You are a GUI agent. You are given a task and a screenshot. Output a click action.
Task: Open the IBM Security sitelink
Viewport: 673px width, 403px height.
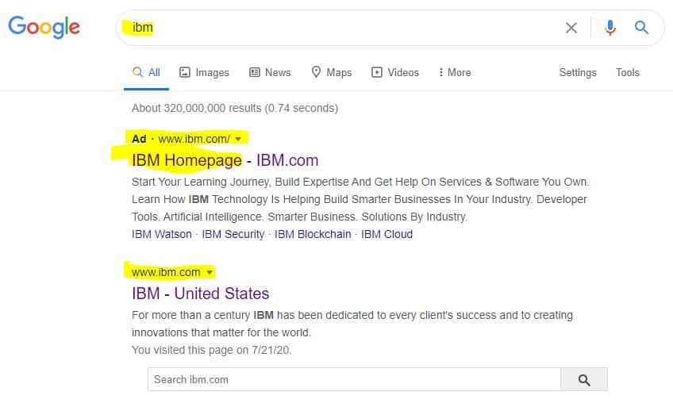[233, 234]
